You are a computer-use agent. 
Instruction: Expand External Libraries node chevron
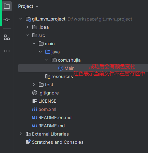click(21, 134)
